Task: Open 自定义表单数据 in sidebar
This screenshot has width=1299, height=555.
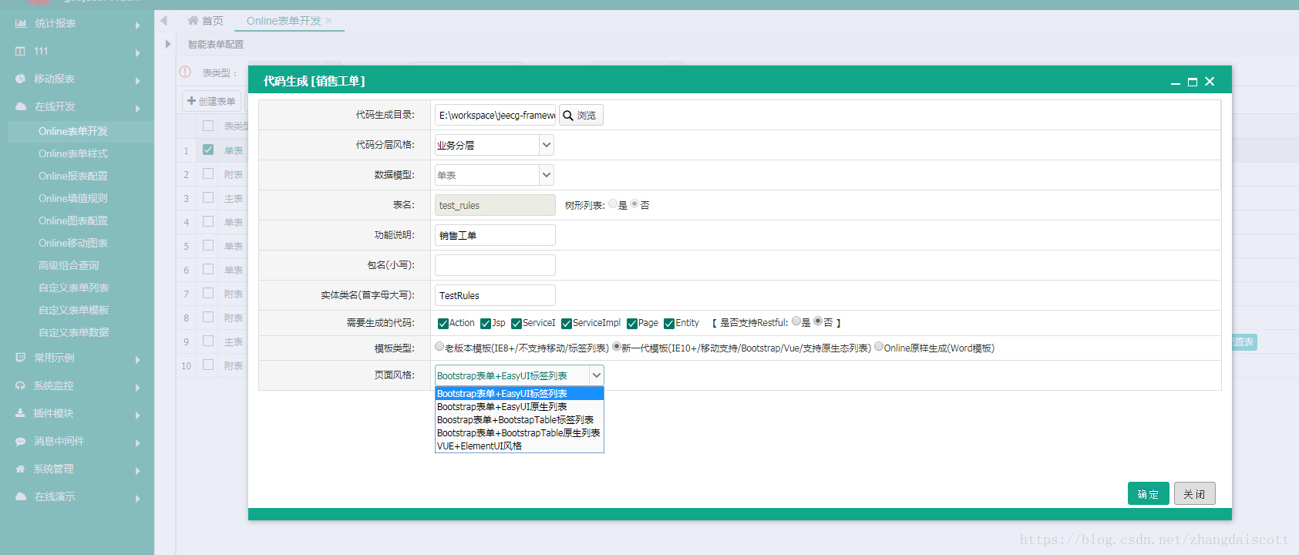Action: pos(74,332)
